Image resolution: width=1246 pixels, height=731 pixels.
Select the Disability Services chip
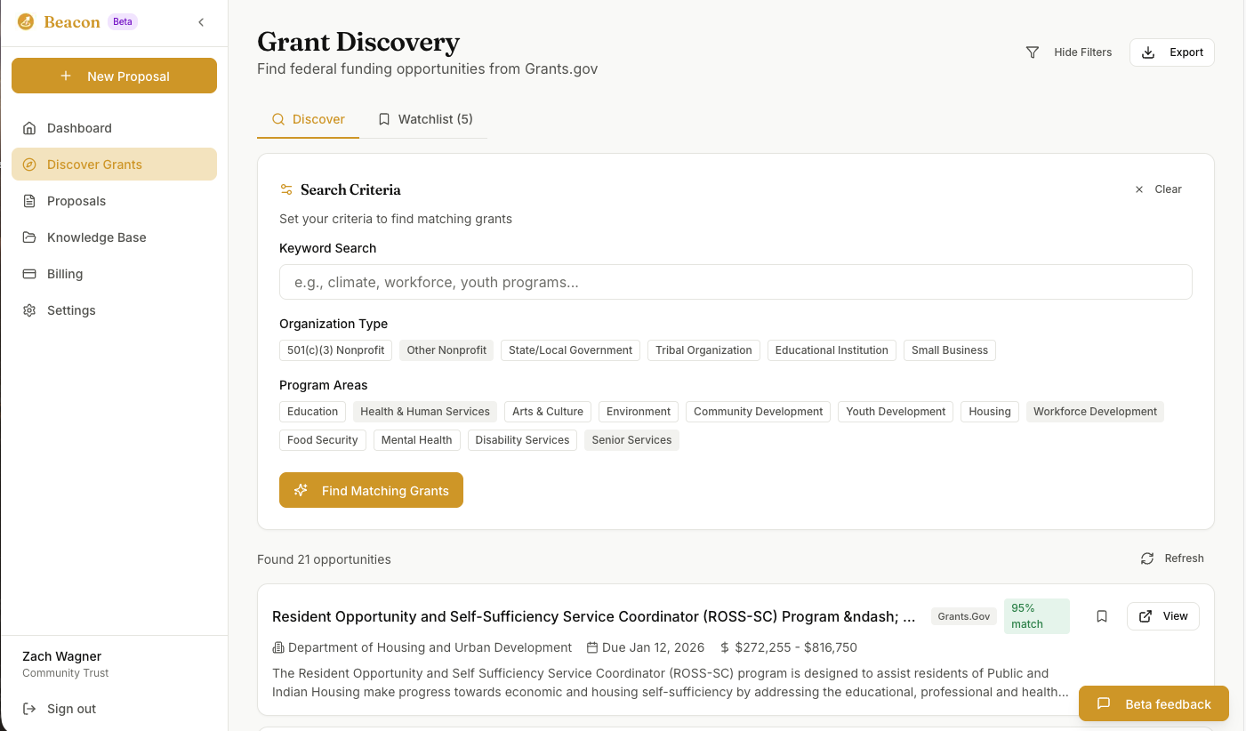click(x=522, y=440)
